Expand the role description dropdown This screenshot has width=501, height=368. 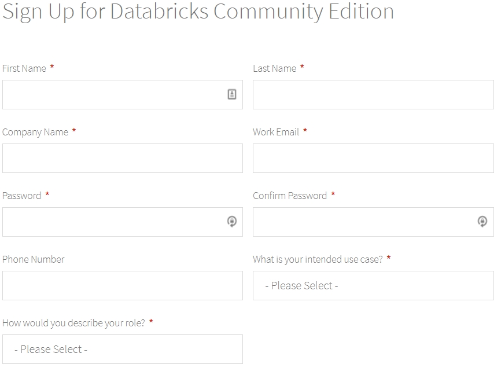(123, 349)
